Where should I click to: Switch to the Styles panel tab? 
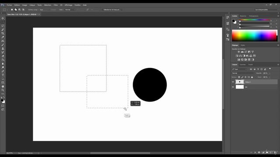pos(243,45)
